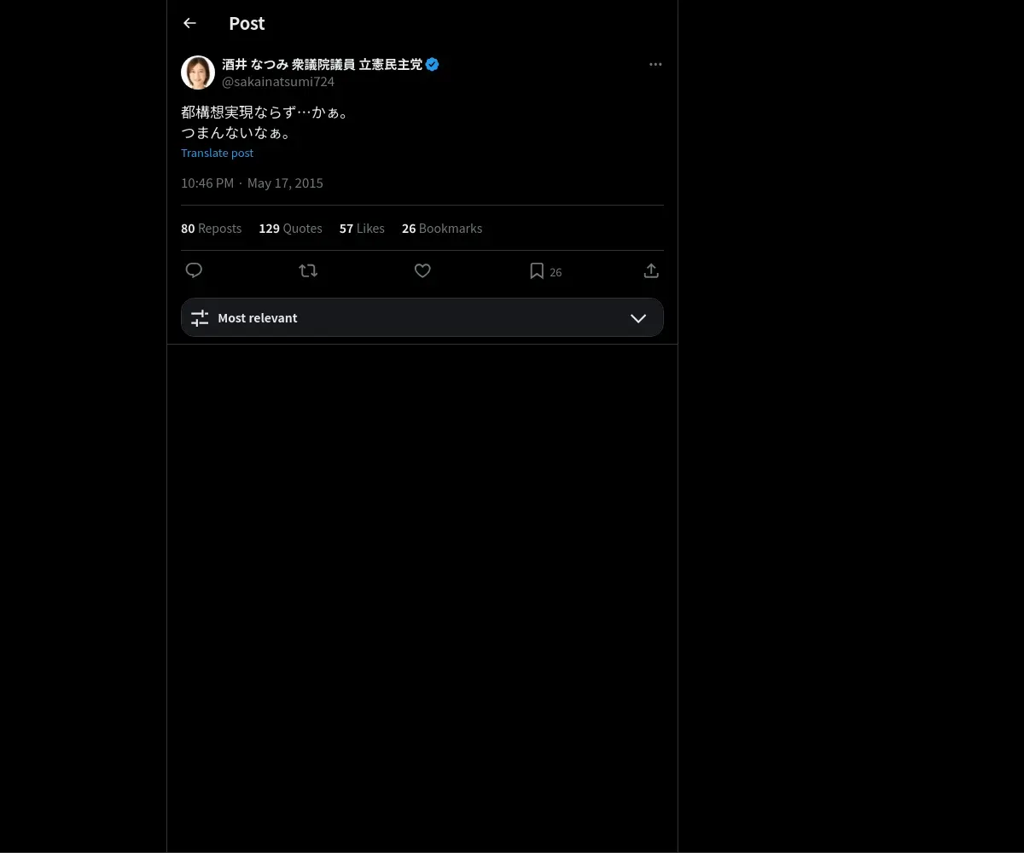Click the Translate post link
Viewport: 1024px width, 853px height.
(x=217, y=154)
